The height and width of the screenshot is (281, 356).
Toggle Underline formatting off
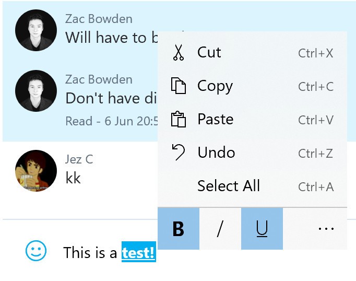coord(262,229)
